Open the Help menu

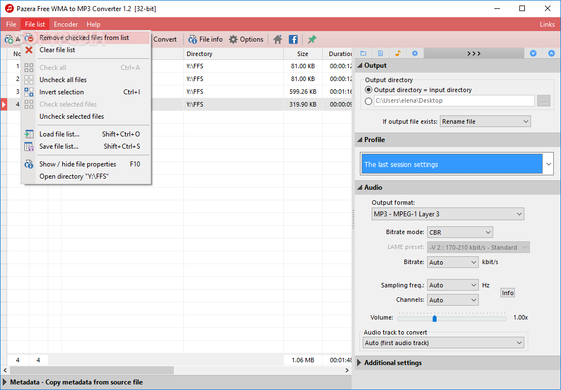93,24
